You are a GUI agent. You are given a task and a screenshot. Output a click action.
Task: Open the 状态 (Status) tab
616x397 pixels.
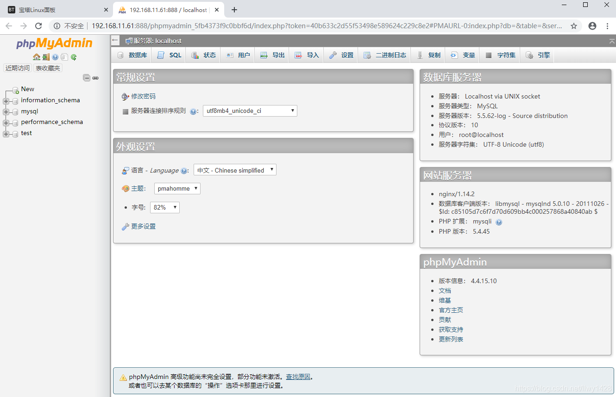click(x=203, y=55)
